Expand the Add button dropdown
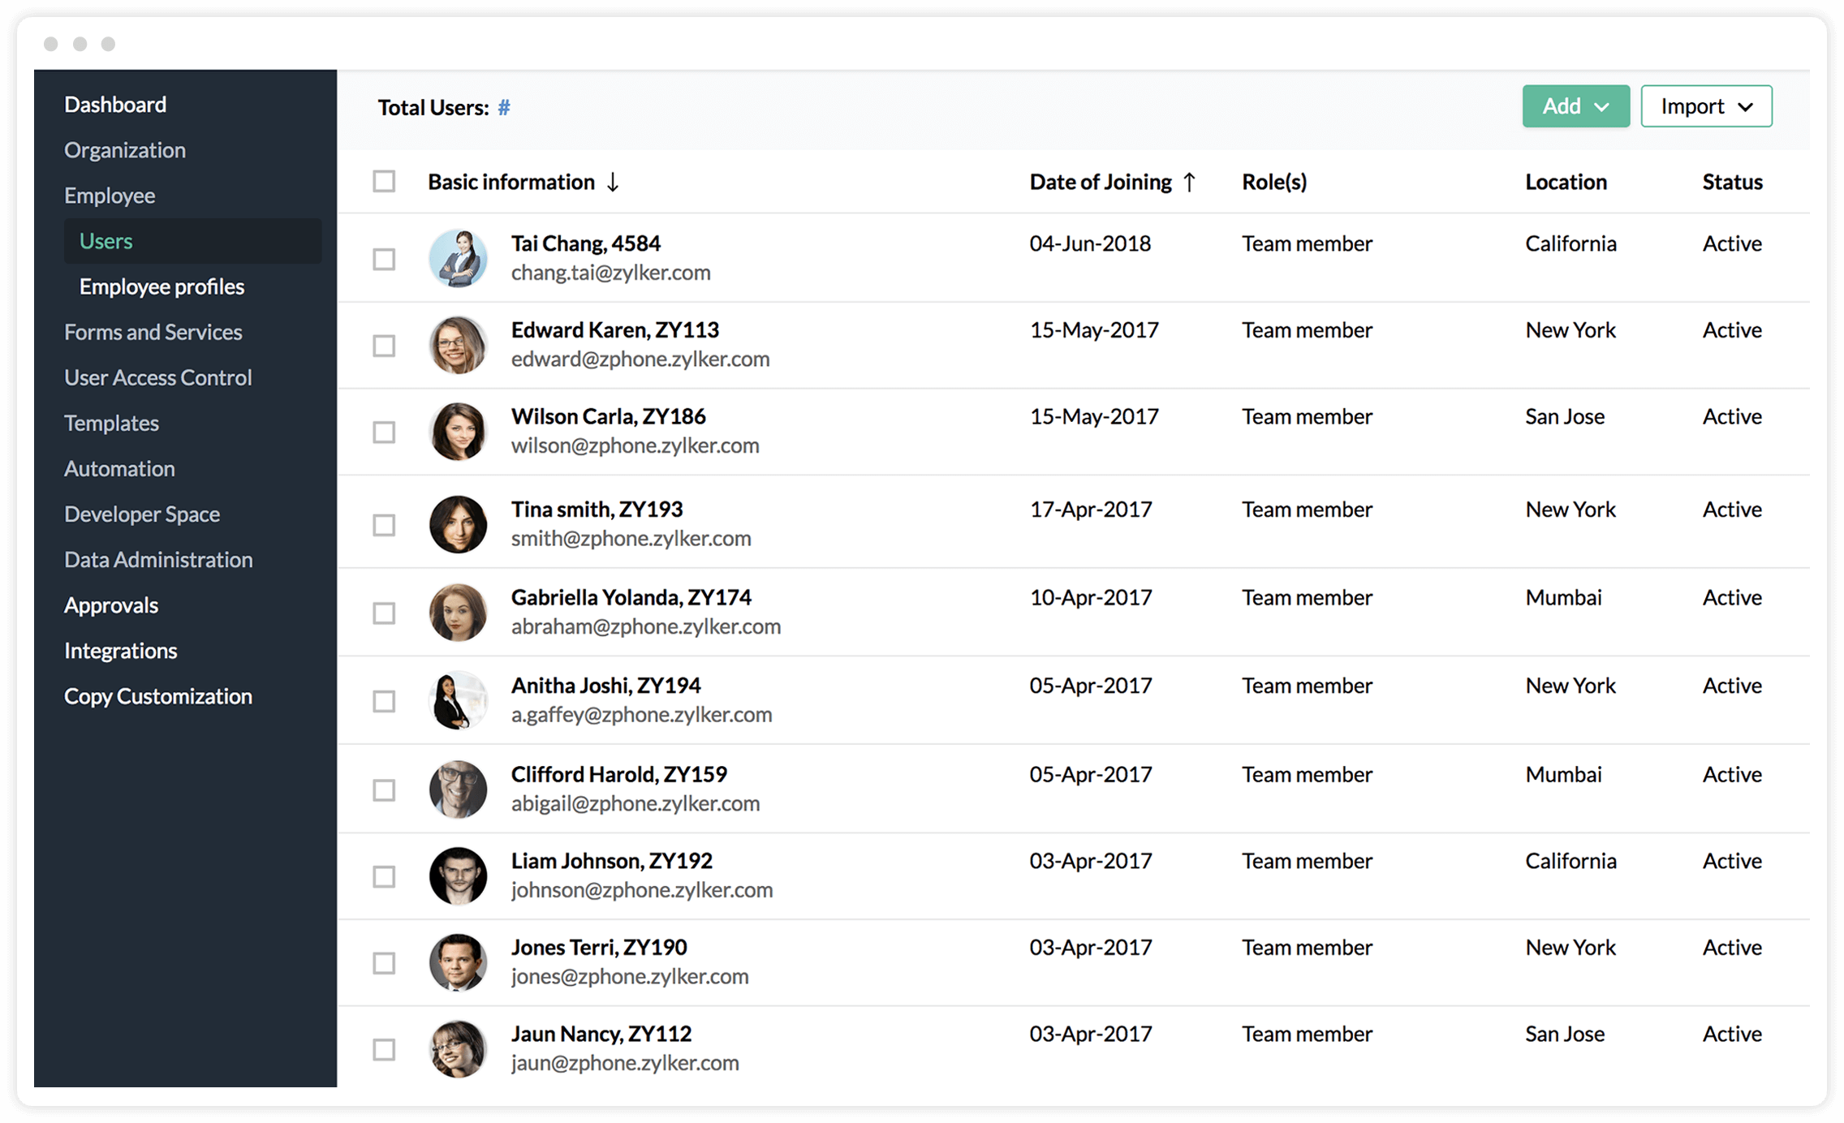Viewport: 1844px width, 1123px height. [x=1605, y=106]
